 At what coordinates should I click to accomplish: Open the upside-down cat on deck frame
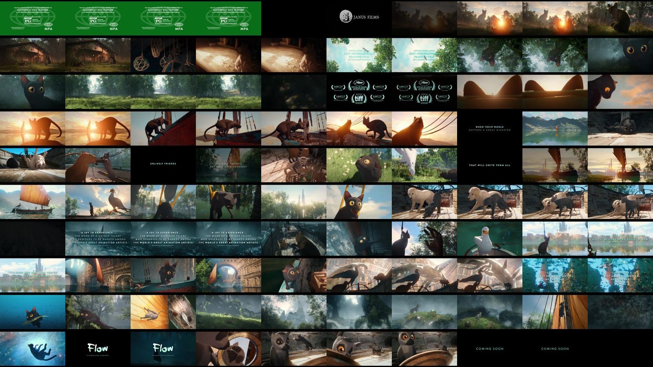point(620,128)
